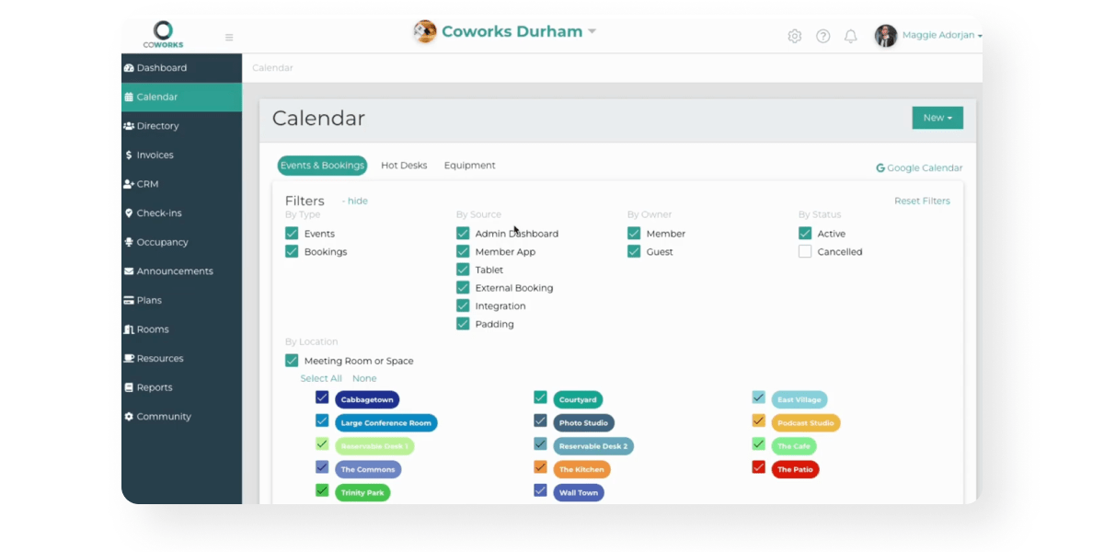Click the Google Calendar link
This screenshot has height=552, width=1104.
click(919, 168)
